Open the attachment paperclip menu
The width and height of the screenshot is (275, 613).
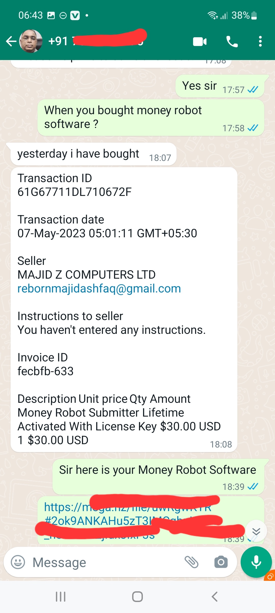(x=191, y=562)
